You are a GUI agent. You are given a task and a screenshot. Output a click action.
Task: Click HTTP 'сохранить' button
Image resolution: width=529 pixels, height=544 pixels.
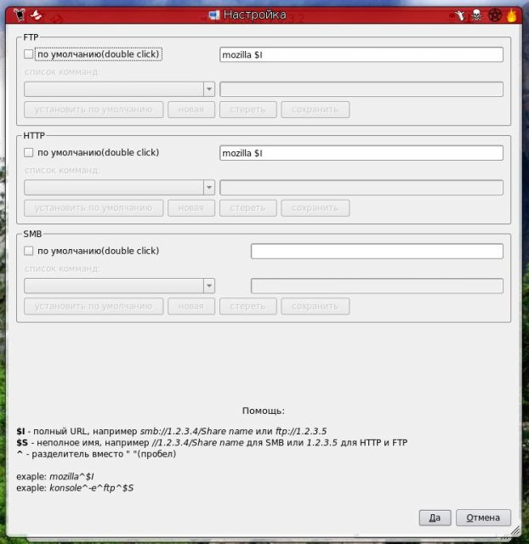[316, 208]
